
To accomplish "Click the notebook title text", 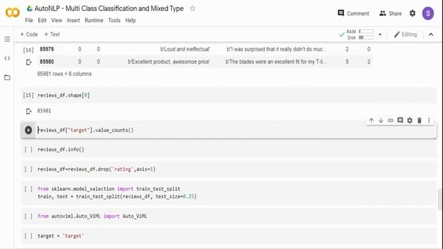I will tap(109, 8).
